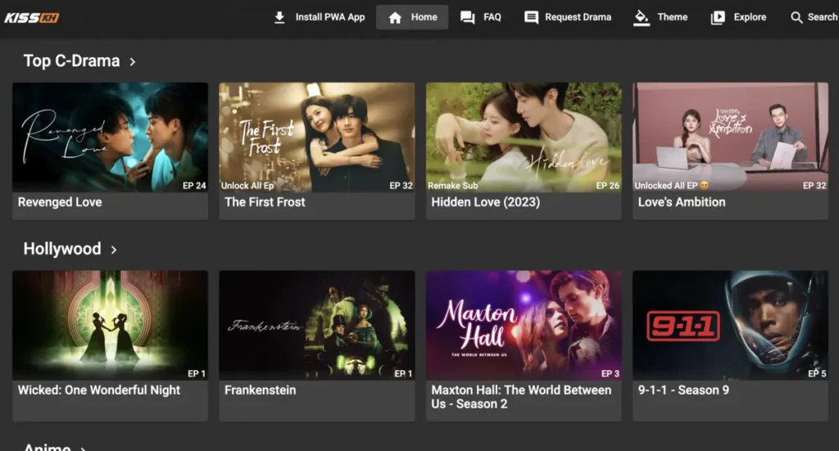The width and height of the screenshot is (839, 451).
Task: Open Wicked: One Wonderful Night thumbnail
Action: (110, 325)
